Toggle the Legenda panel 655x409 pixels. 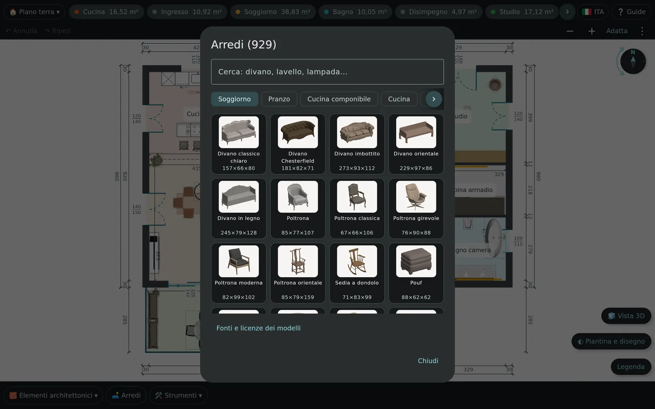pos(631,367)
